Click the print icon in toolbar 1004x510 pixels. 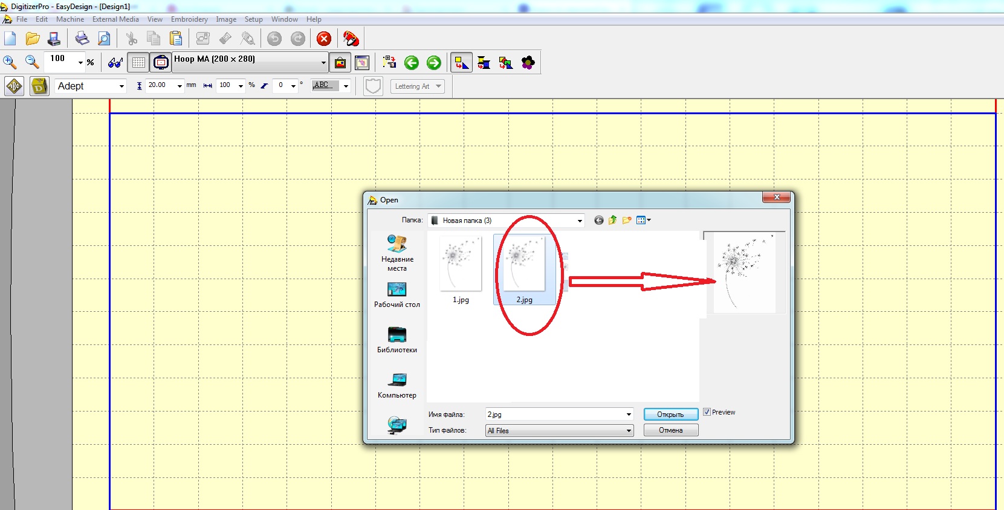click(82, 39)
